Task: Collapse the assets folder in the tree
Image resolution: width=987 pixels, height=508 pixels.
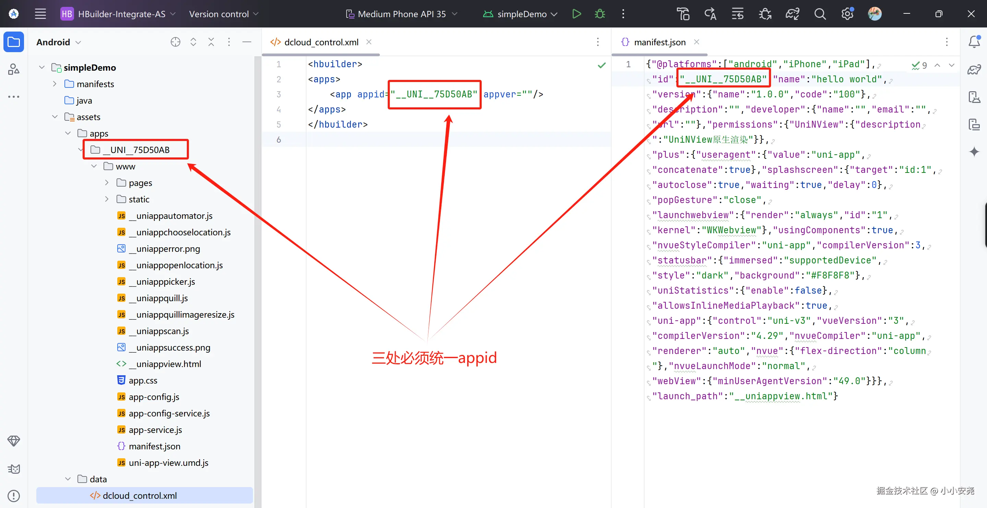Action: click(55, 117)
